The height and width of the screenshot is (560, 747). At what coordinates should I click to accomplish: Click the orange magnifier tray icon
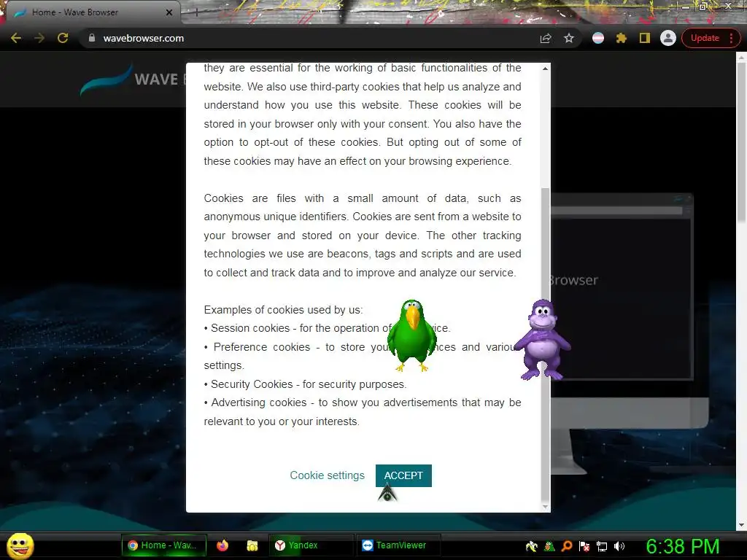coord(567,546)
